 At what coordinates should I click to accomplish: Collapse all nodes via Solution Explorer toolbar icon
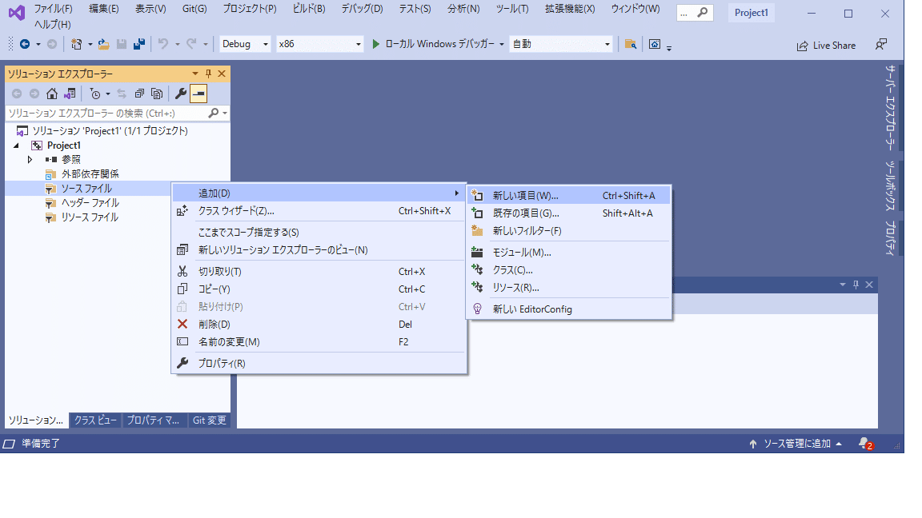coord(138,92)
